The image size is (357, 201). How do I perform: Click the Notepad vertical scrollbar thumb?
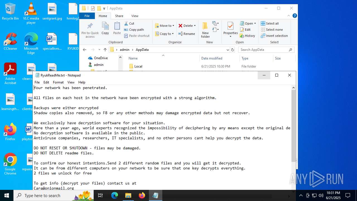click(293, 126)
